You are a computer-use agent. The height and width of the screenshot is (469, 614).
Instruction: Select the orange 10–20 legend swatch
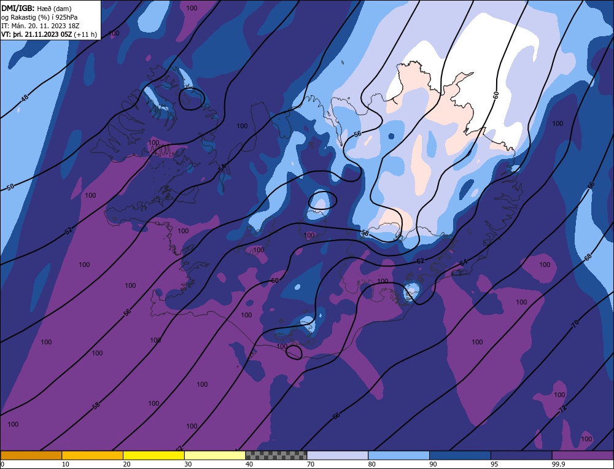(93, 455)
